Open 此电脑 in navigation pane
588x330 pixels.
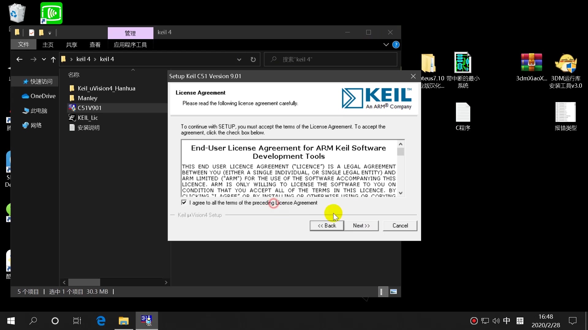[x=35, y=111]
